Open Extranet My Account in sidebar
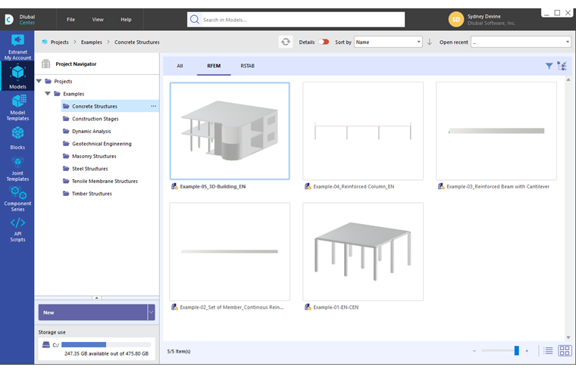Viewport: 576px width, 373px height. tap(17, 47)
